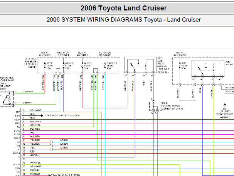Click vertical BLU label under AHC relay
The width and height of the screenshot is (234, 176).
[x=200, y=91]
